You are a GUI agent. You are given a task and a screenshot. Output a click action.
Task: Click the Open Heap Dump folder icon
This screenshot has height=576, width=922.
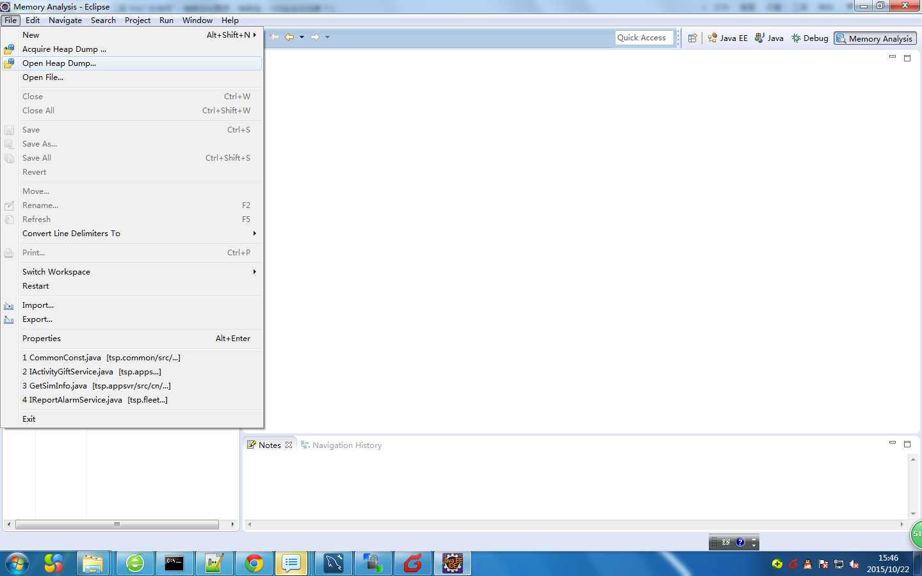pos(9,63)
